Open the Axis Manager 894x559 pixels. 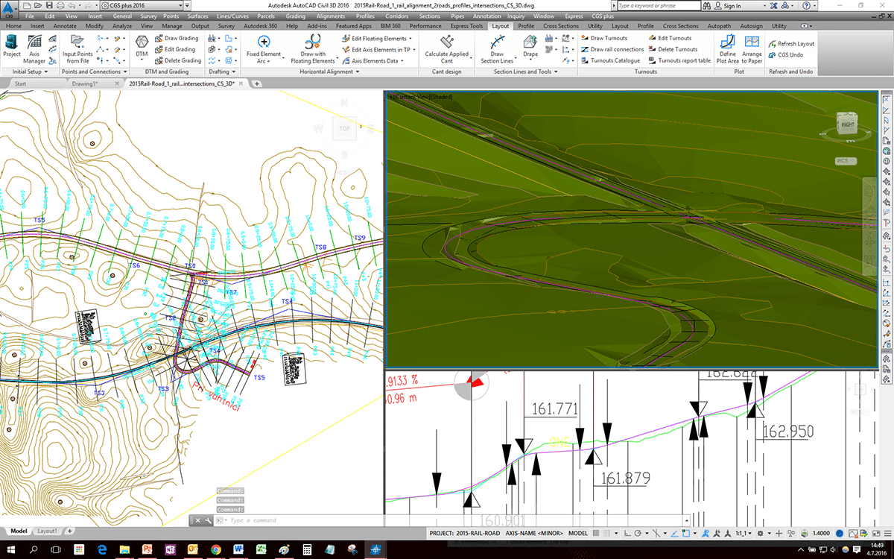(x=34, y=48)
